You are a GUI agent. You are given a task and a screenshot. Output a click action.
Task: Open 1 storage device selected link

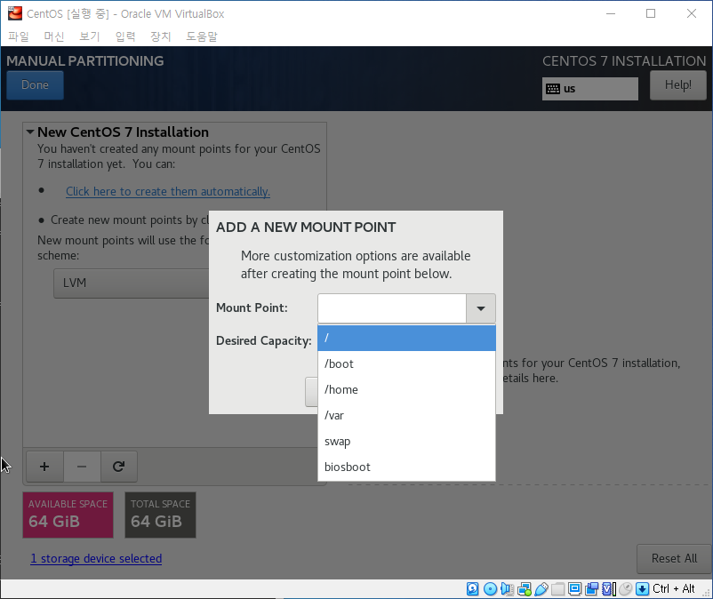click(96, 558)
